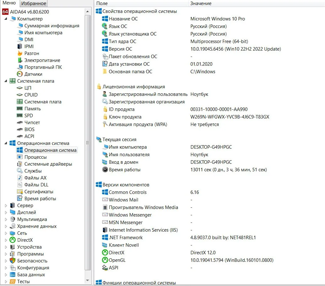Collapse the Системная плата tree node
Viewport: 325px width, 286px height.
coord(6,81)
